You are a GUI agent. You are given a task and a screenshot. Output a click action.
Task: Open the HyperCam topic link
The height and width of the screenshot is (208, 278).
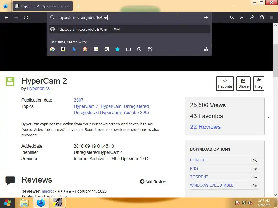coord(111,106)
